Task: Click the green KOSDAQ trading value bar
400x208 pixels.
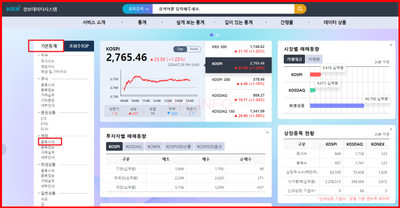Action: 313,90
